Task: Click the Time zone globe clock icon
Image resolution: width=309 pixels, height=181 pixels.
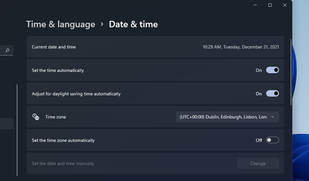Action: (x=36, y=117)
